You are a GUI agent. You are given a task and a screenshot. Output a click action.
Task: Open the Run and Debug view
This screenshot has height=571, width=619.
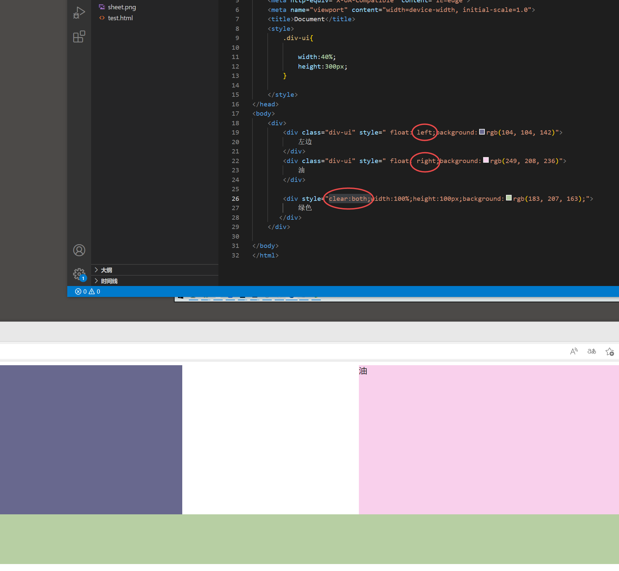[x=79, y=13]
